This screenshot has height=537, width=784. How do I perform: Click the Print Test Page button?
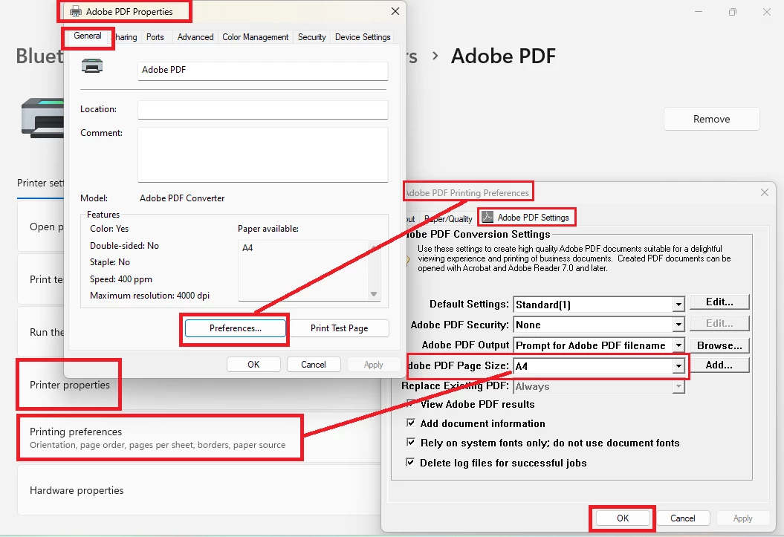339,328
